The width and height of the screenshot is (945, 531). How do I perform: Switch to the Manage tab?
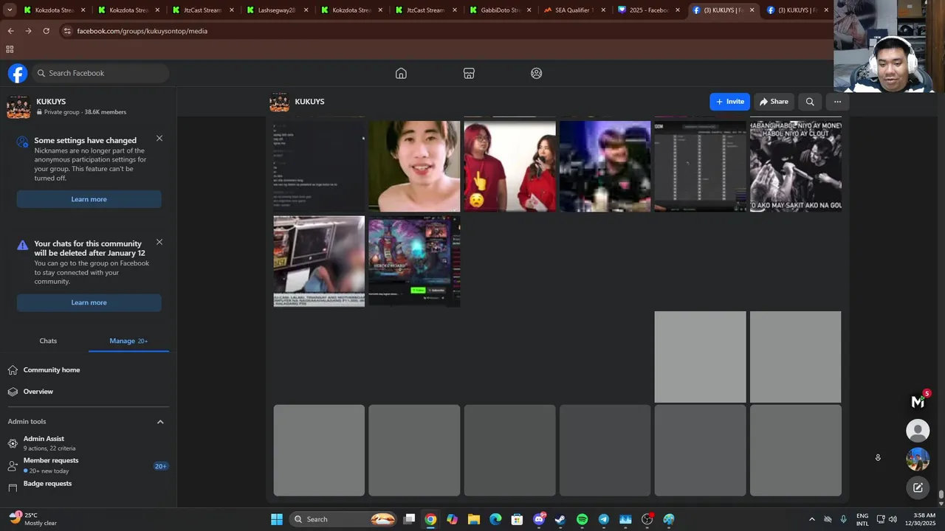pyautogui.click(x=128, y=341)
